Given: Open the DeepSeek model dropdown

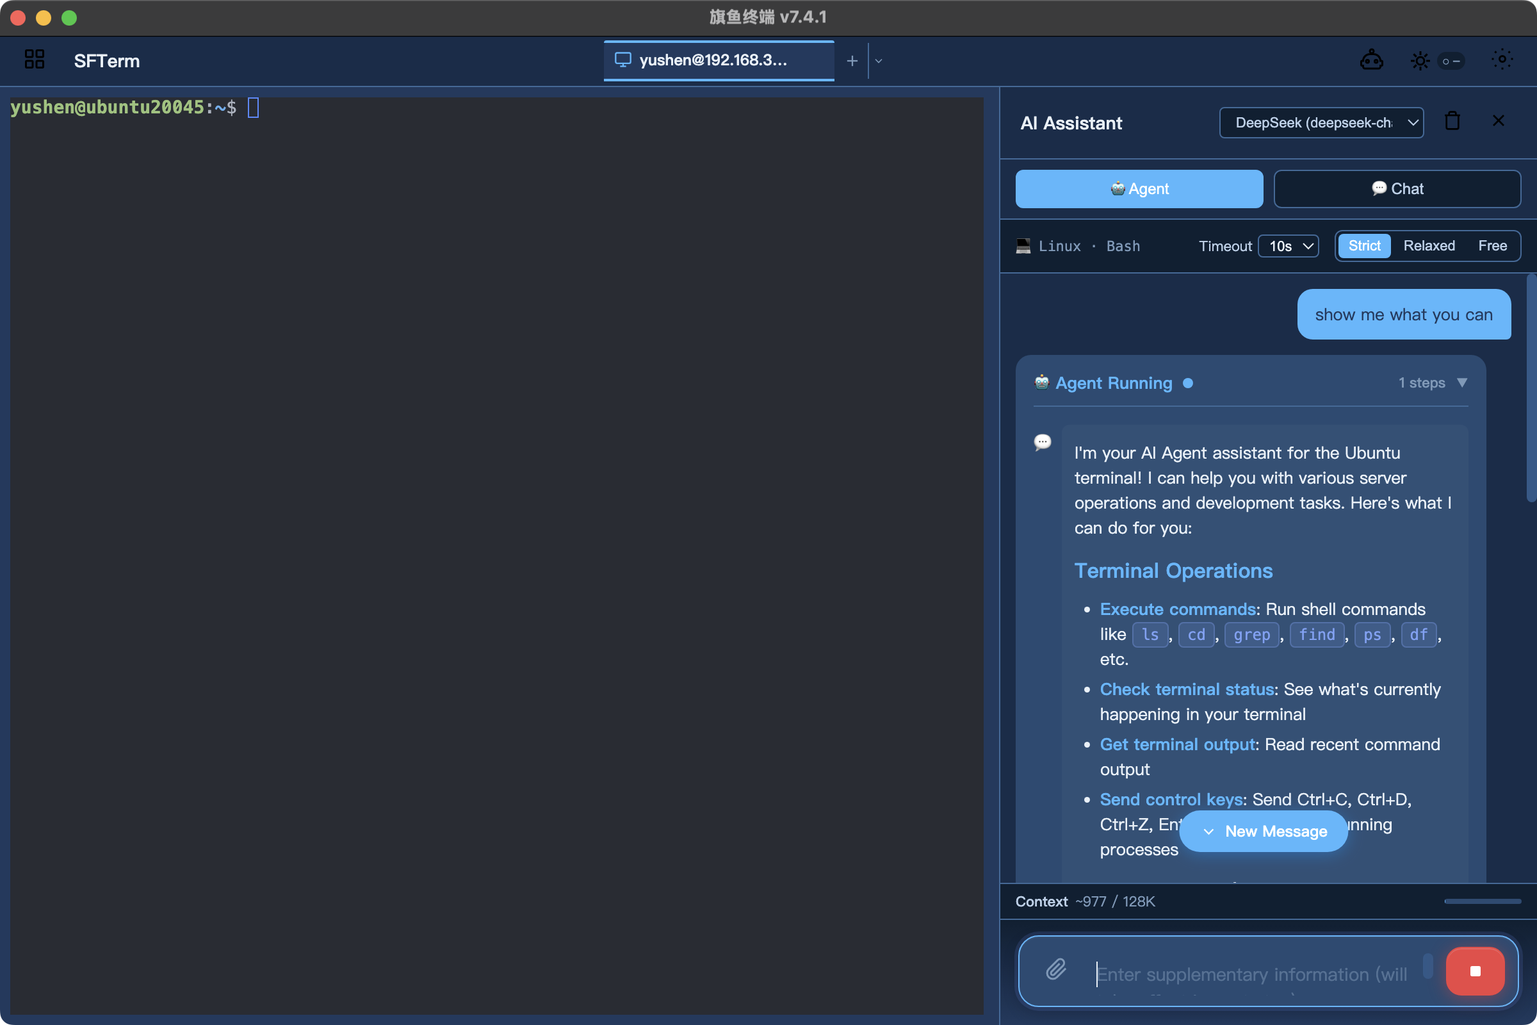Looking at the screenshot, I should point(1321,123).
